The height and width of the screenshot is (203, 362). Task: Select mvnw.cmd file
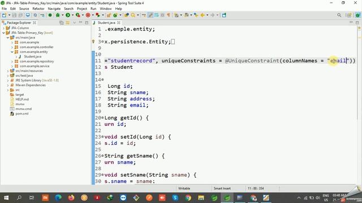pos(24,109)
